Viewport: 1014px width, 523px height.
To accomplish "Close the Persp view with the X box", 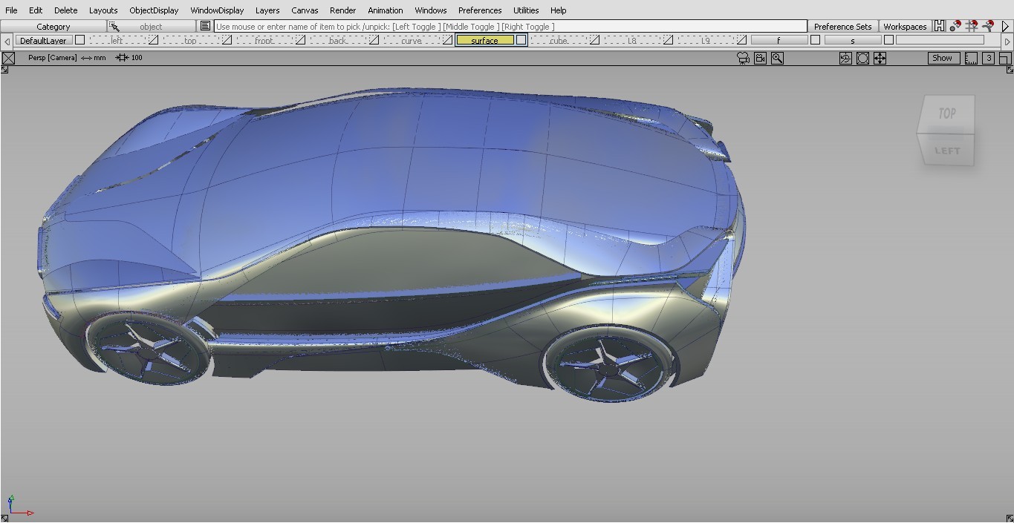I will [8, 58].
